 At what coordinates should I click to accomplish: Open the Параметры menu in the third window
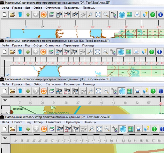[x=71, y=84]
